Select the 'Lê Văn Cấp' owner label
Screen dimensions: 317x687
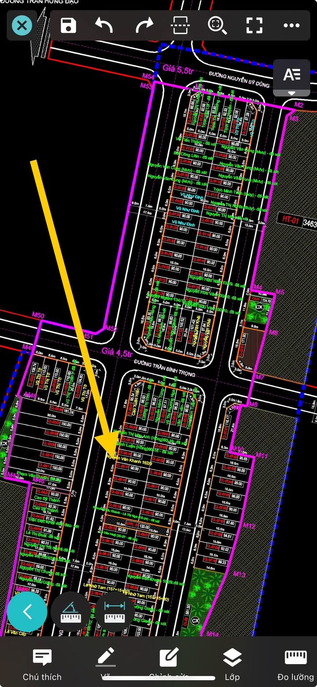click(x=15, y=632)
